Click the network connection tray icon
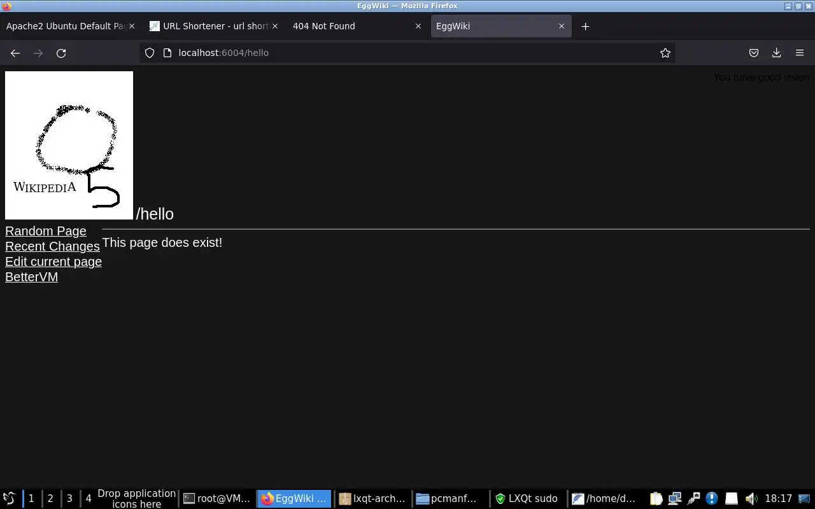Image resolution: width=815 pixels, height=509 pixels. pyautogui.click(x=675, y=498)
